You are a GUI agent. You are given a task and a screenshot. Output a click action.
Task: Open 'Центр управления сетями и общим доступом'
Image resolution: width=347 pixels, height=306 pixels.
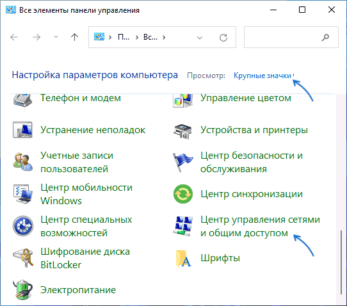click(260, 226)
